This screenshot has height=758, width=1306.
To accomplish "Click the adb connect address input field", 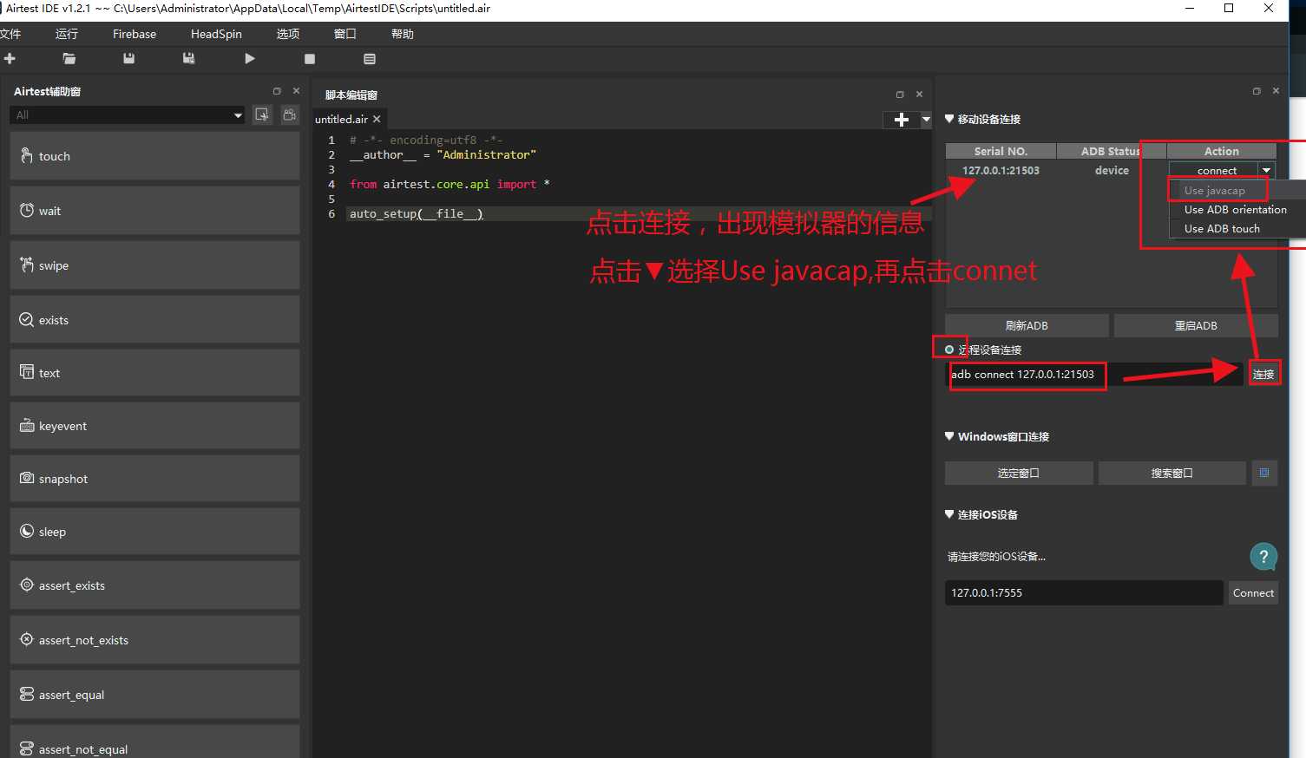I will tap(1095, 375).
